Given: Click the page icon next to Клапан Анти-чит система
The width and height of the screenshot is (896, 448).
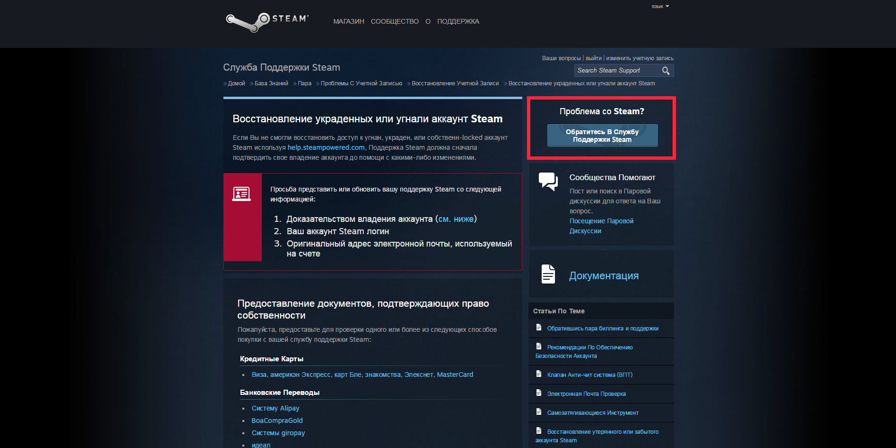Looking at the screenshot, I should [539, 374].
